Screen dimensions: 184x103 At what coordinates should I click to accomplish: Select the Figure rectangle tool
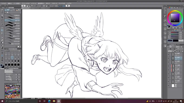coord(2,50)
